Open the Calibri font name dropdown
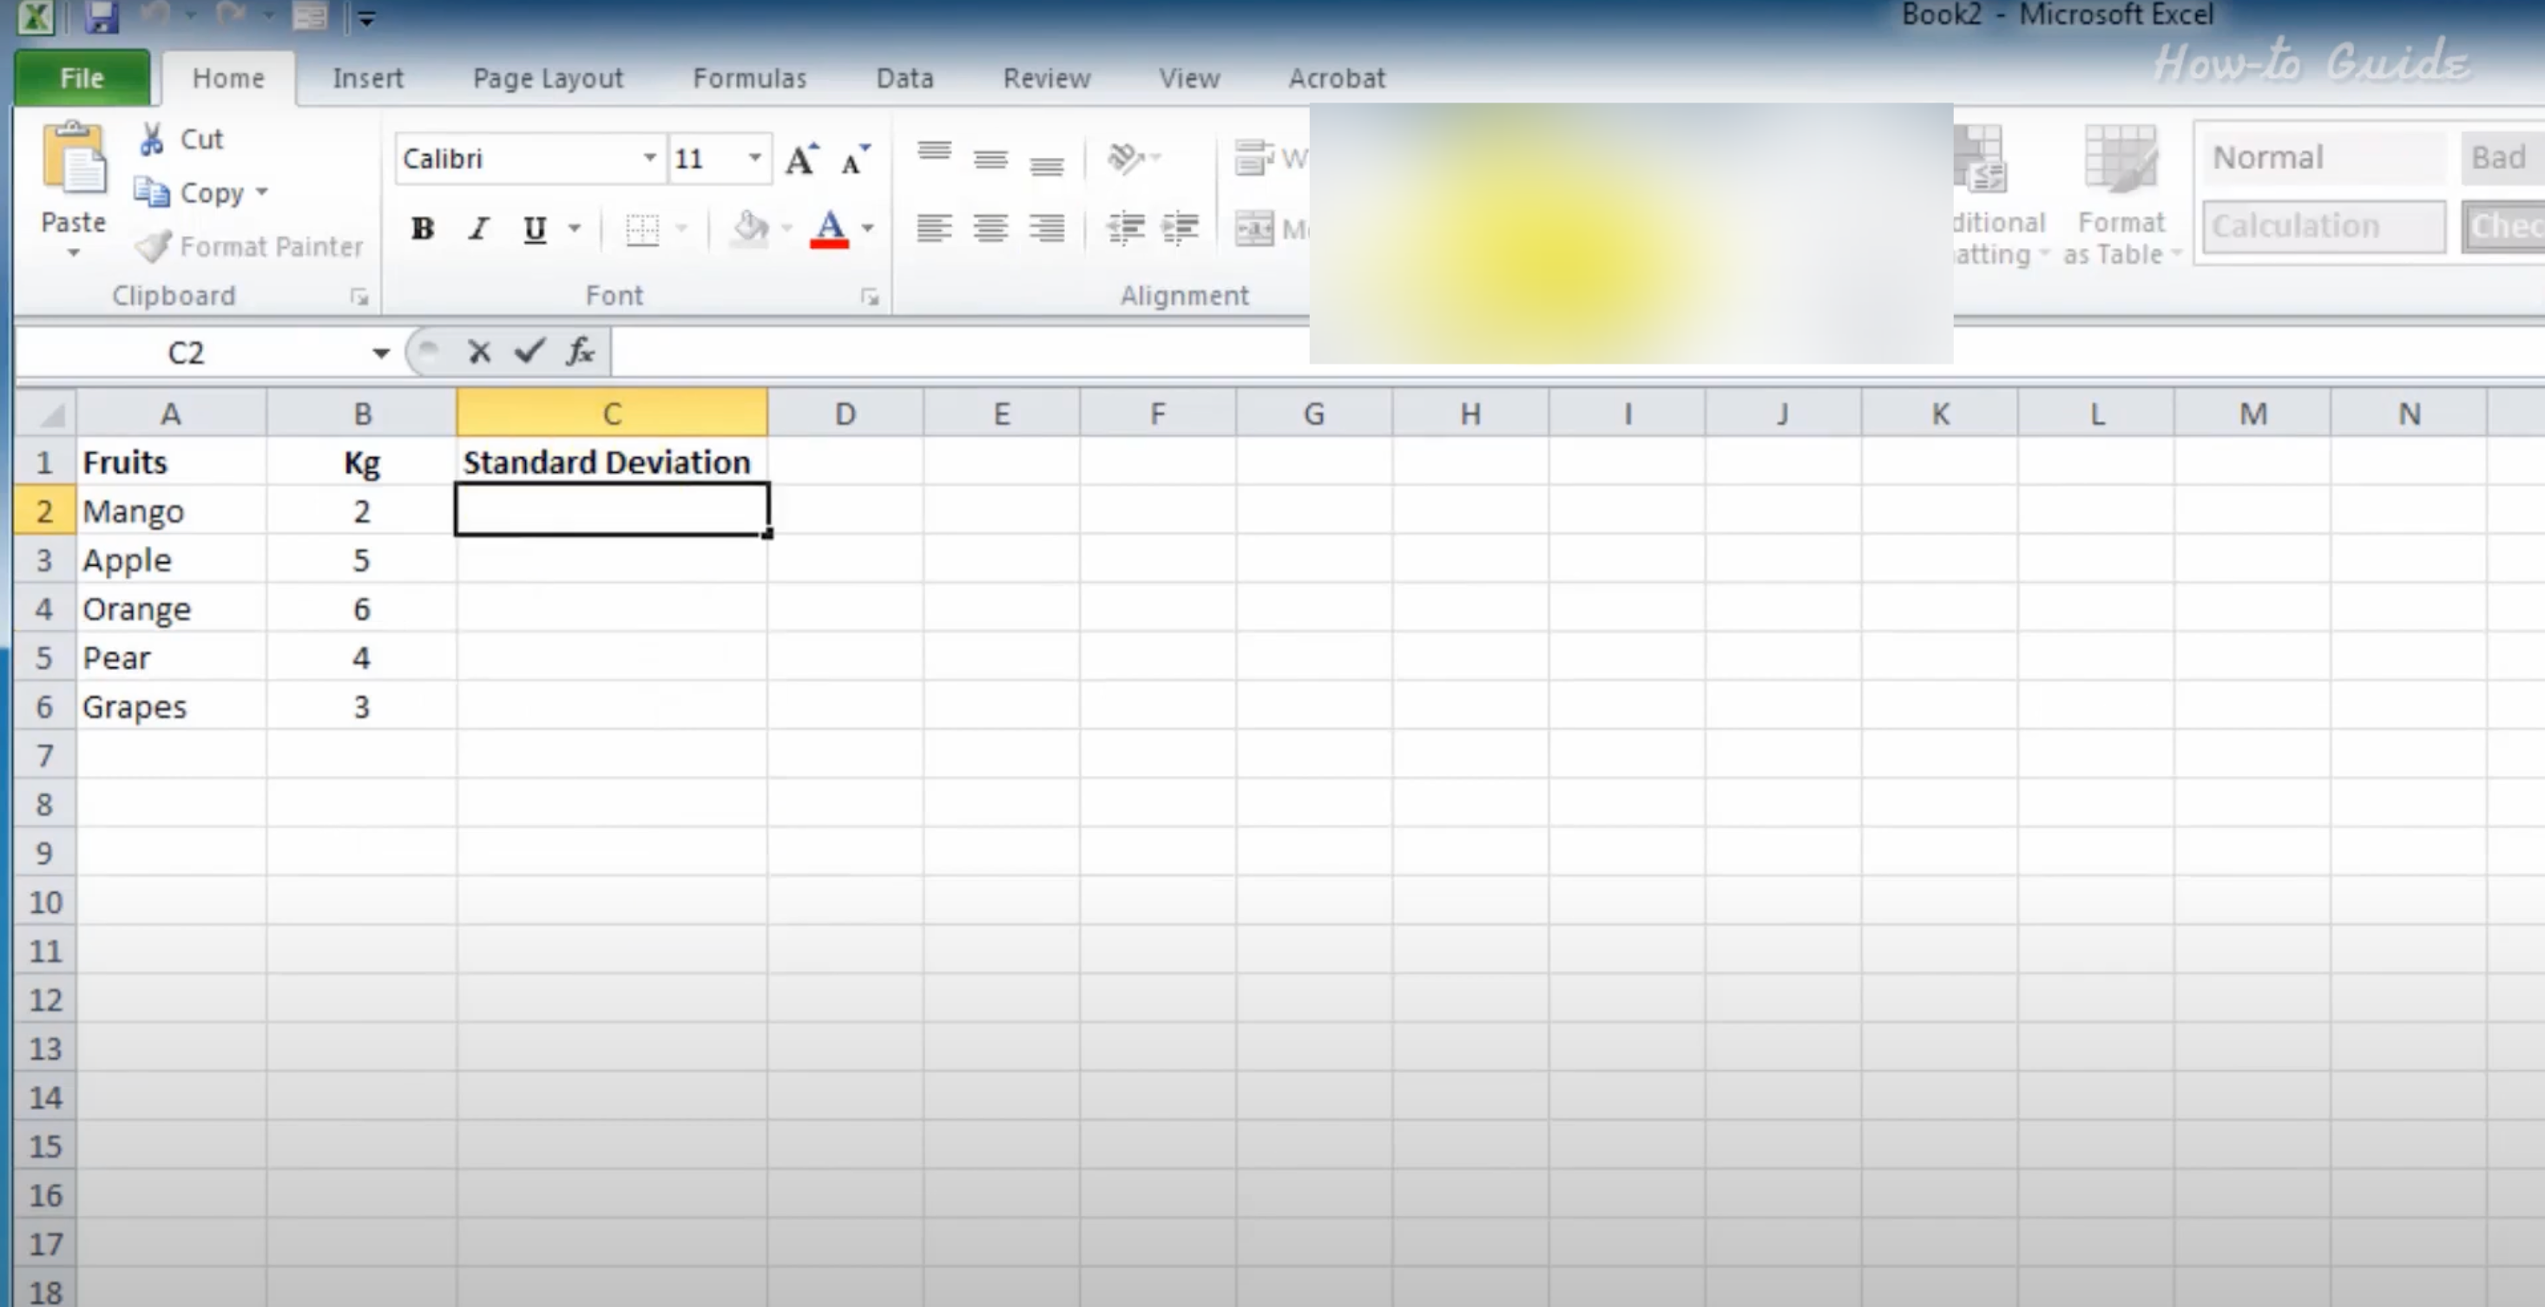Image resolution: width=2545 pixels, height=1307 pixels. 649,158
